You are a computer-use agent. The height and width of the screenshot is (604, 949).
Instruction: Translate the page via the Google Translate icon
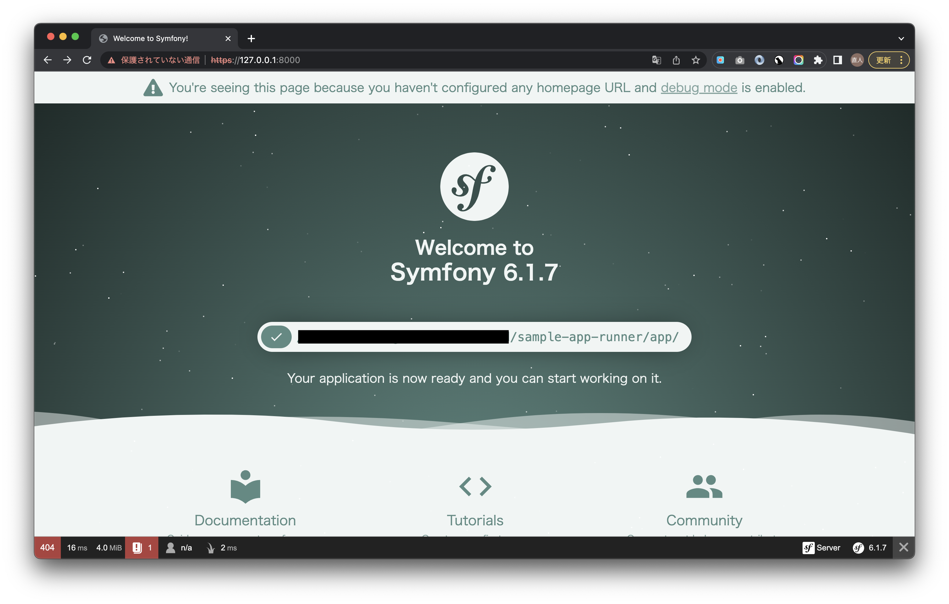coord(656,60)
